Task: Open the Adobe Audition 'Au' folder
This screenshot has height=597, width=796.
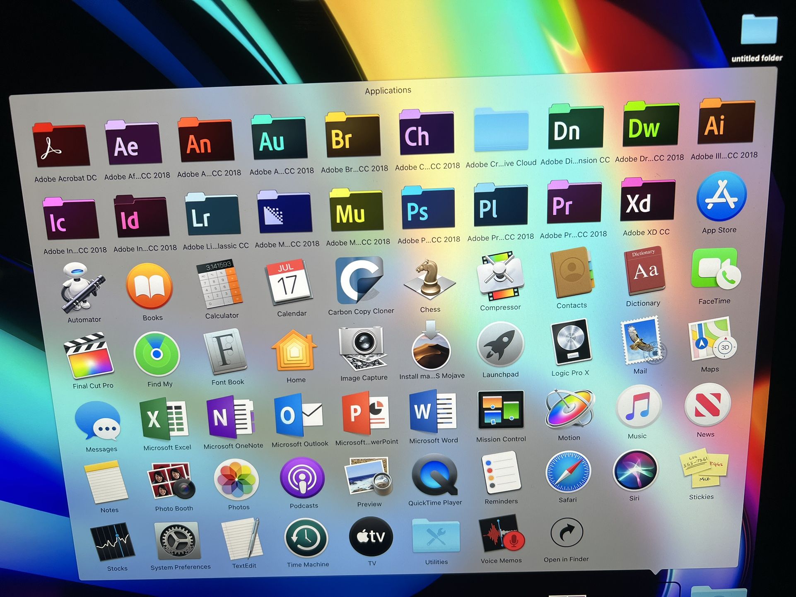Action: (x=279, y=137)
